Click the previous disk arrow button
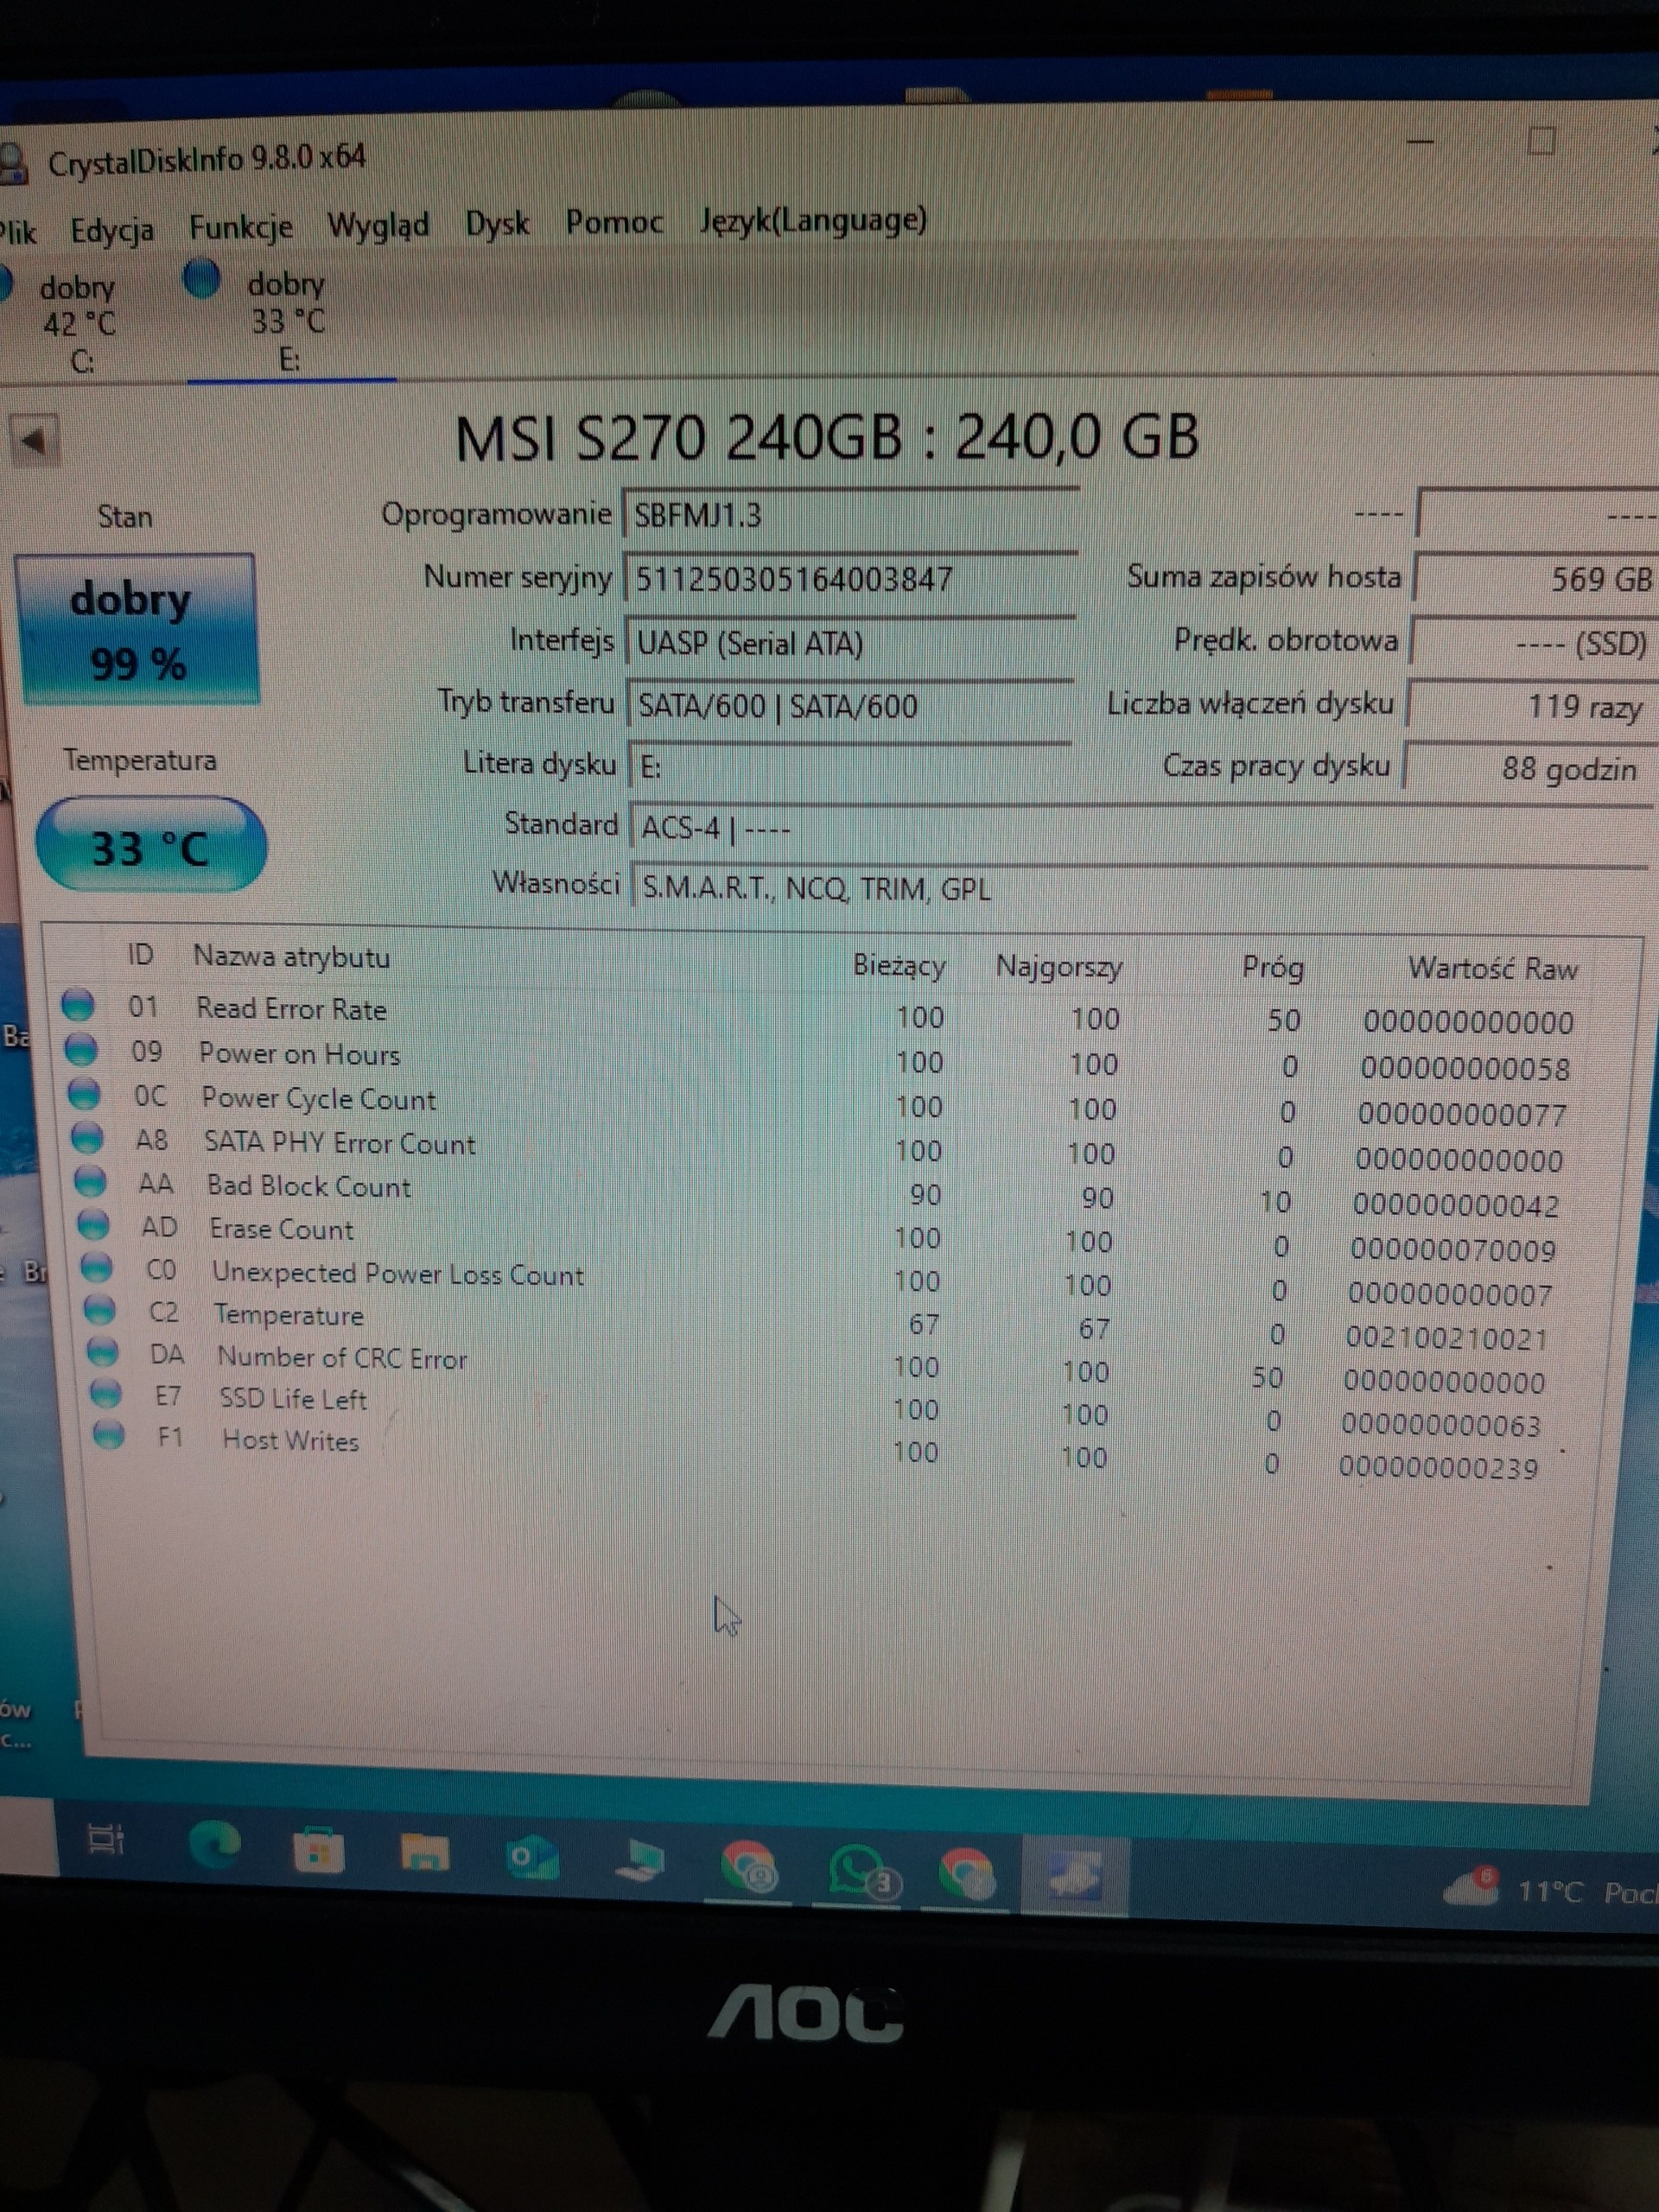1659x2212 pixels. [34, 440]
